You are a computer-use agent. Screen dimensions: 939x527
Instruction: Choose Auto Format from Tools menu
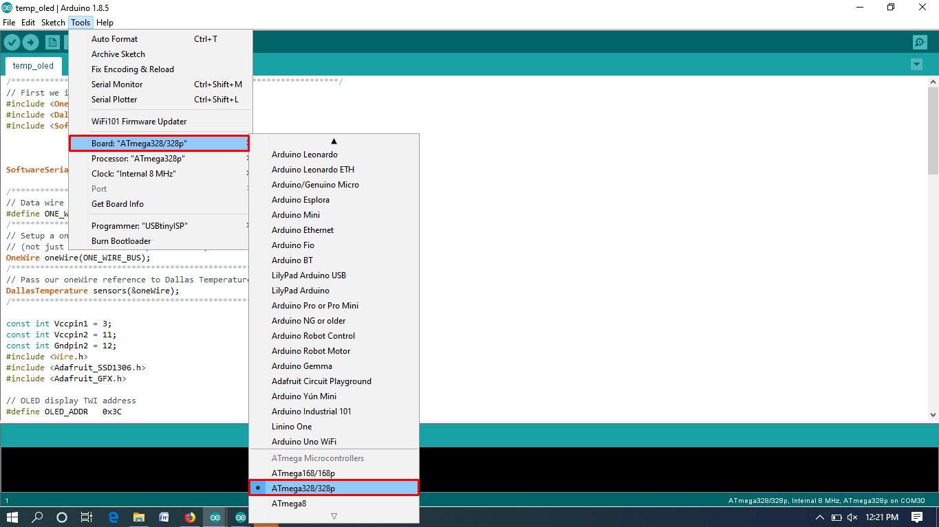coord(160,39)
